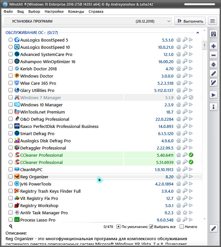Click the home icon for Kerish Doctor 2018
The height and width of the screenshot is (247, 221).
pyautogui.click(x=179, y=69)
